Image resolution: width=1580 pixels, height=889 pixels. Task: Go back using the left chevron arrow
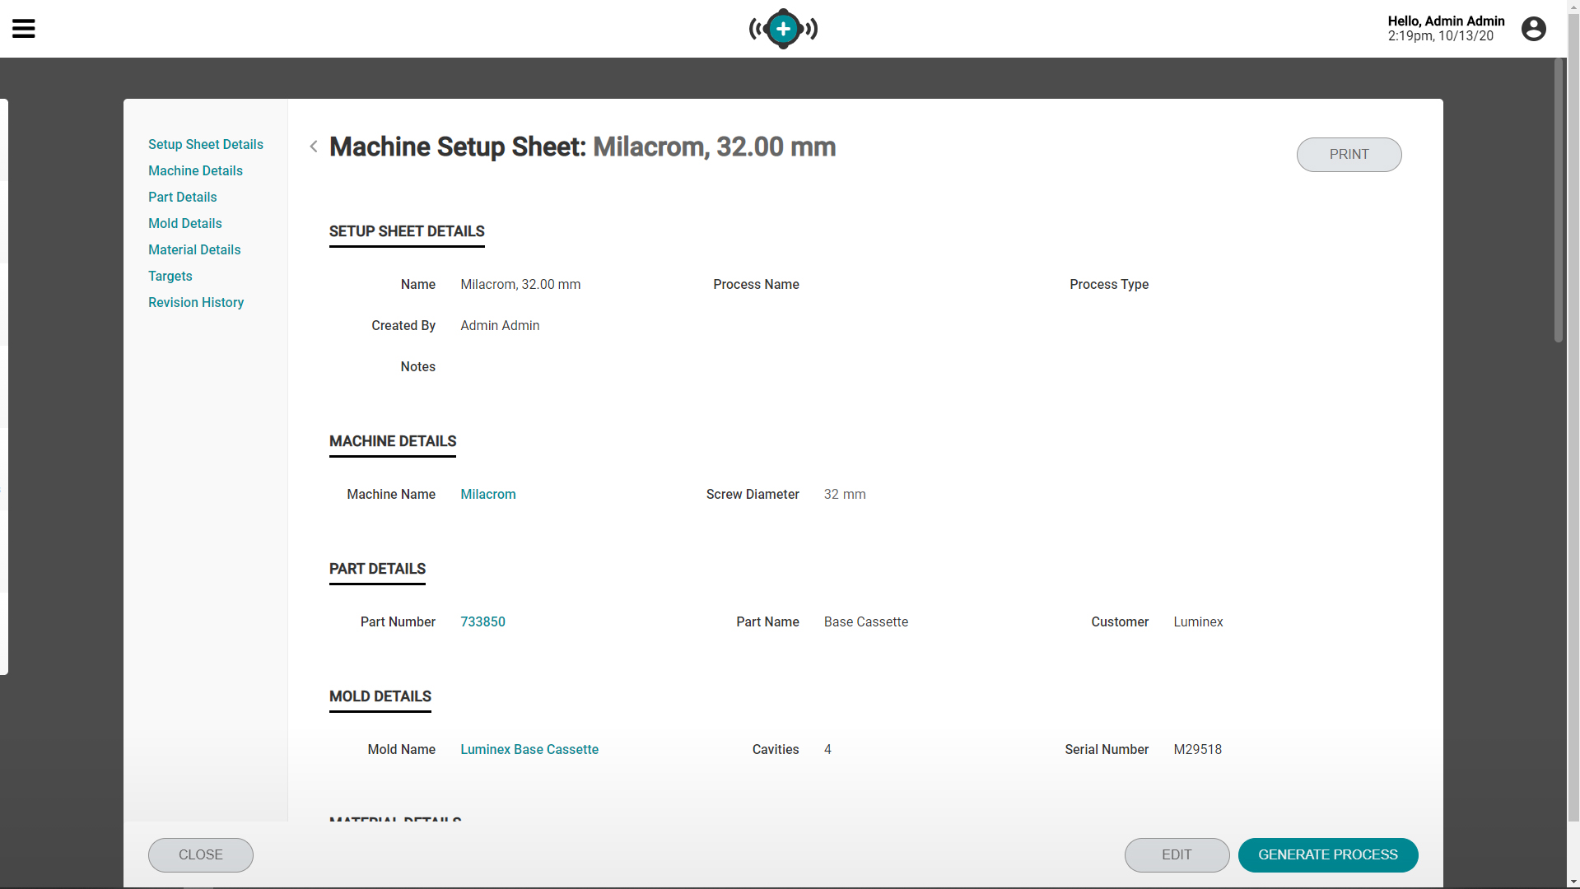point(314,147)
